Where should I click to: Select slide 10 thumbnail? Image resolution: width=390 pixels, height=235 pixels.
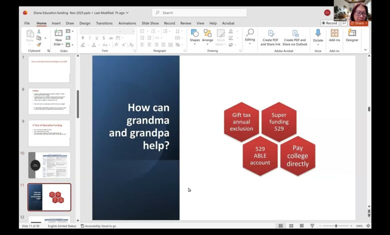pyautogui.click(x=49, y=165)
